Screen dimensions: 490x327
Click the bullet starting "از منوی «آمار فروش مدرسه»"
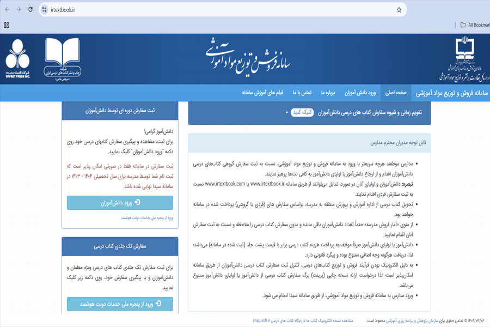click(x=303, y=229)
